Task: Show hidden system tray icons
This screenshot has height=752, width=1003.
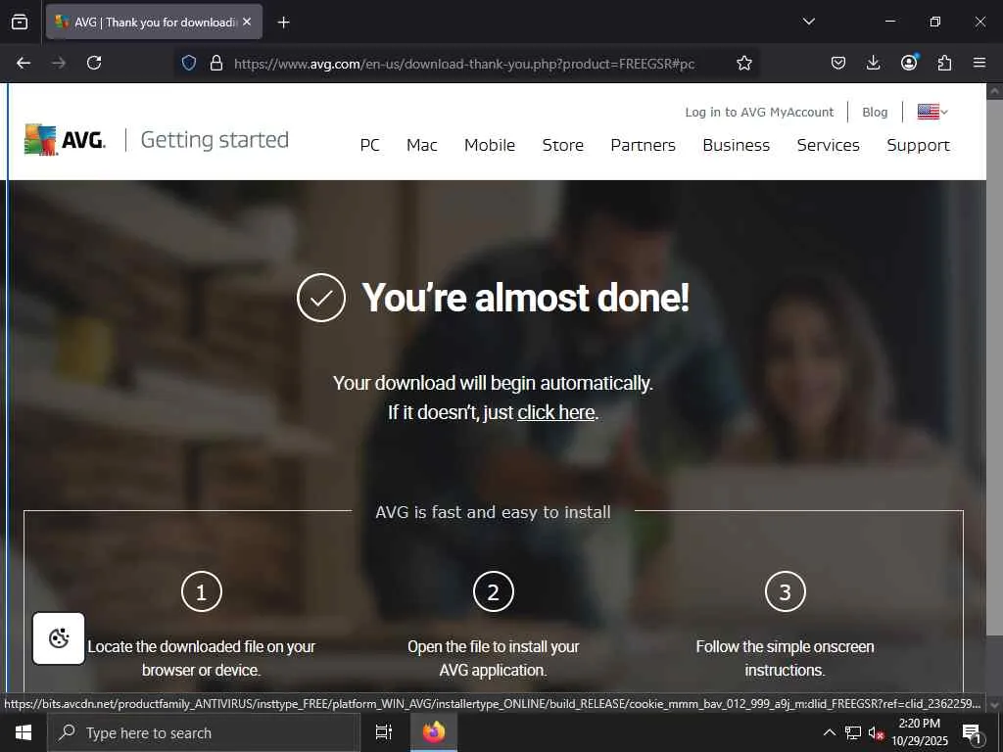Action: coord(829,732)
